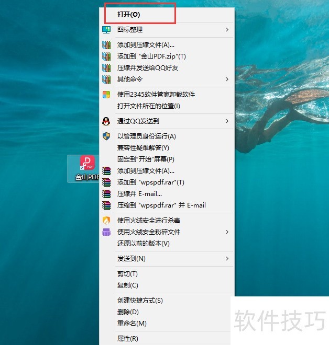Choose 使用火绒安全粉碎文件
This screenshot has height=345, width=329.
149,232
